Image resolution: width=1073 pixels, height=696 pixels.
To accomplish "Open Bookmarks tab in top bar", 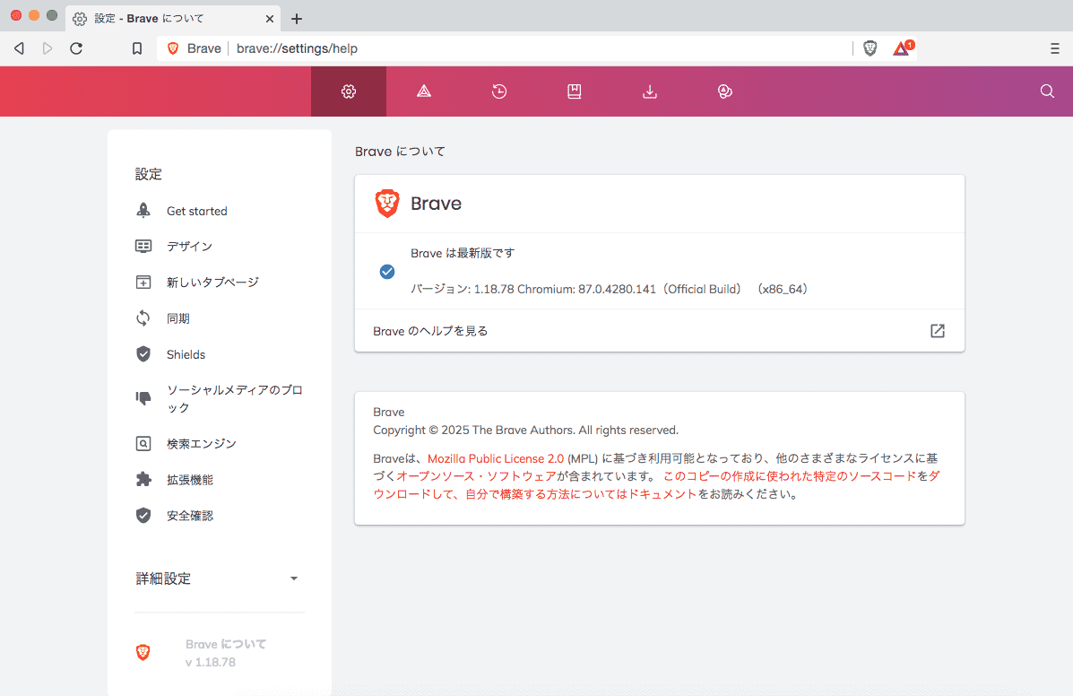I will pyautogui.click(x=574, y=91).
